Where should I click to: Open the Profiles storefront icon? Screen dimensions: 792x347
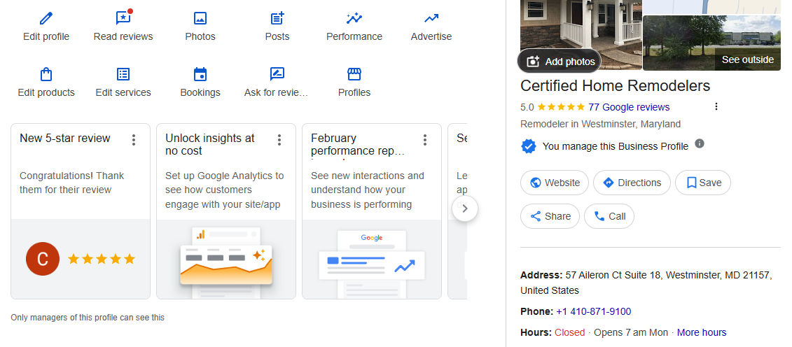(x=354, y=75)
